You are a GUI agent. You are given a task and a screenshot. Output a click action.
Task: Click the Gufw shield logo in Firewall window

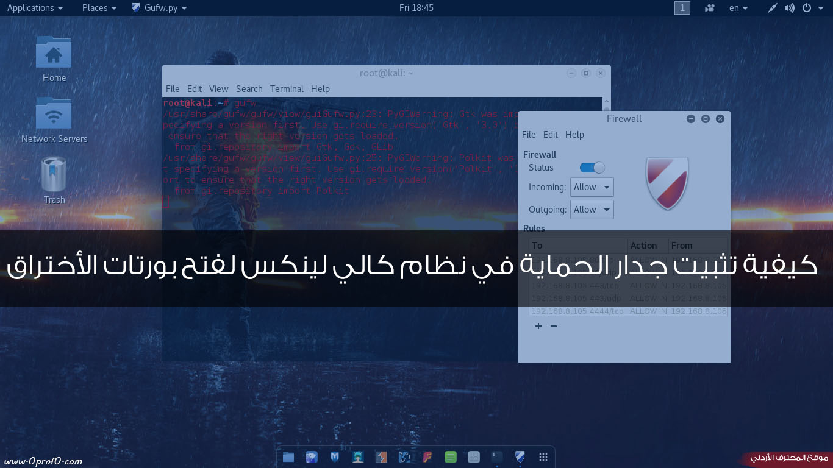coord(667,183)
